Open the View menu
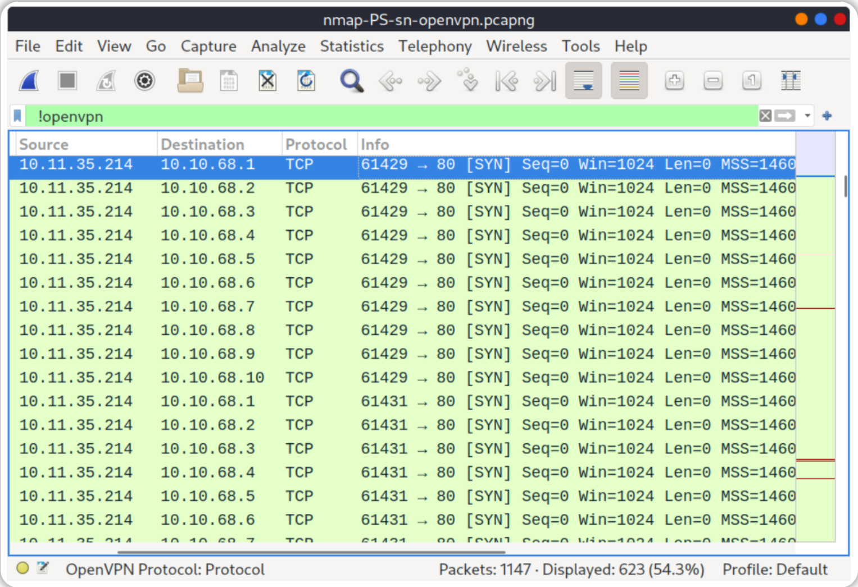This screenshot has width=858, height=587. [114, 46]
